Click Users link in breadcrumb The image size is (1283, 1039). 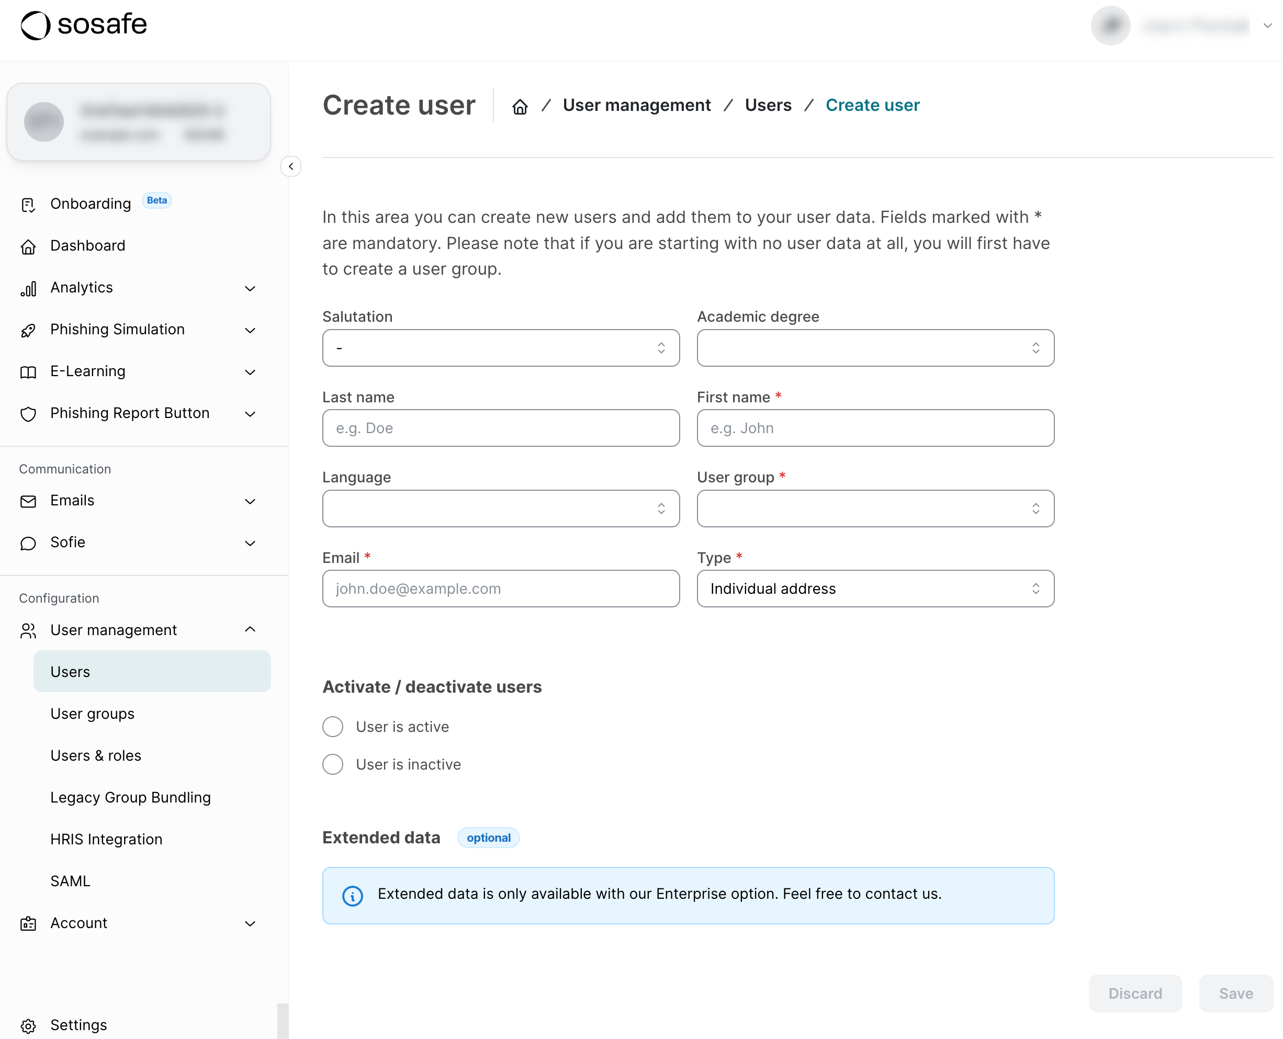click(768, 105)
